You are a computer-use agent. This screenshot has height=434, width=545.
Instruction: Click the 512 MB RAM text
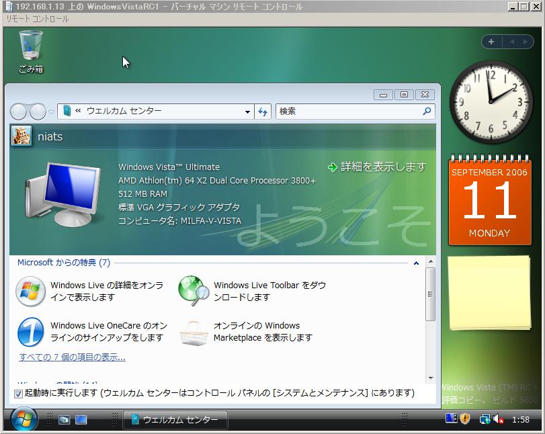(142, 193)
